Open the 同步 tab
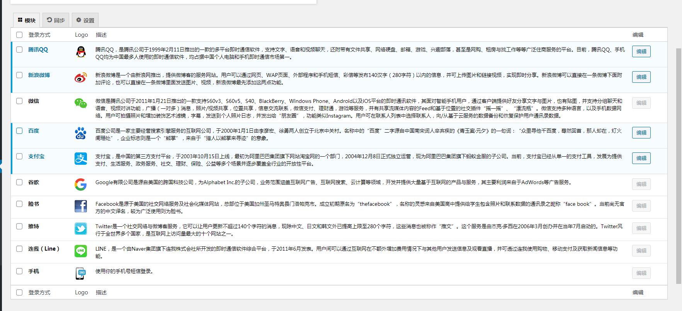 coord(56,20)
